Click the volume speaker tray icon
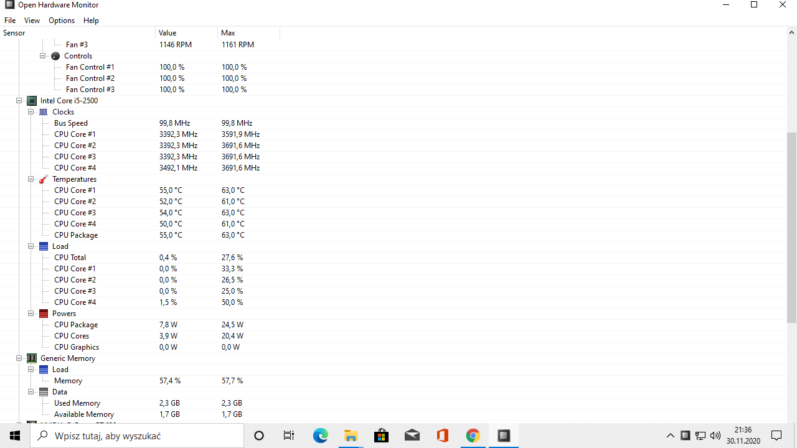The height and width of the screenshot is (448, 797). click(715, 436)
